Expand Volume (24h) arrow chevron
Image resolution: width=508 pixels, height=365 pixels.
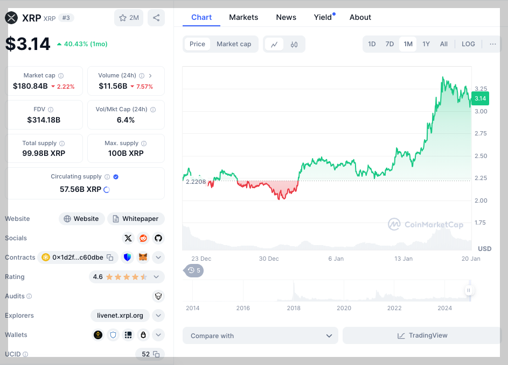coord(150,76)
